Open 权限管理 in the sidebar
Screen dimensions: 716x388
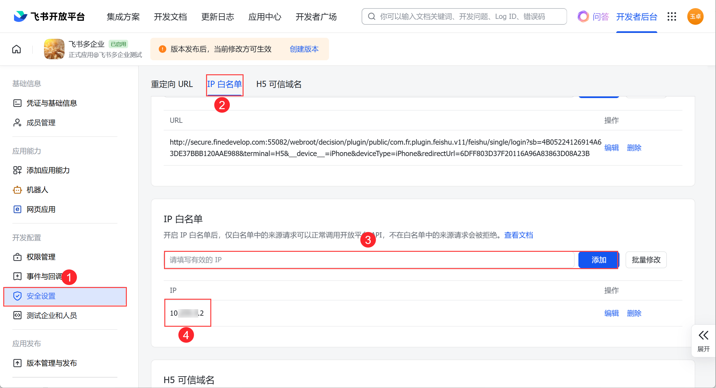click(x=41, y=257)
